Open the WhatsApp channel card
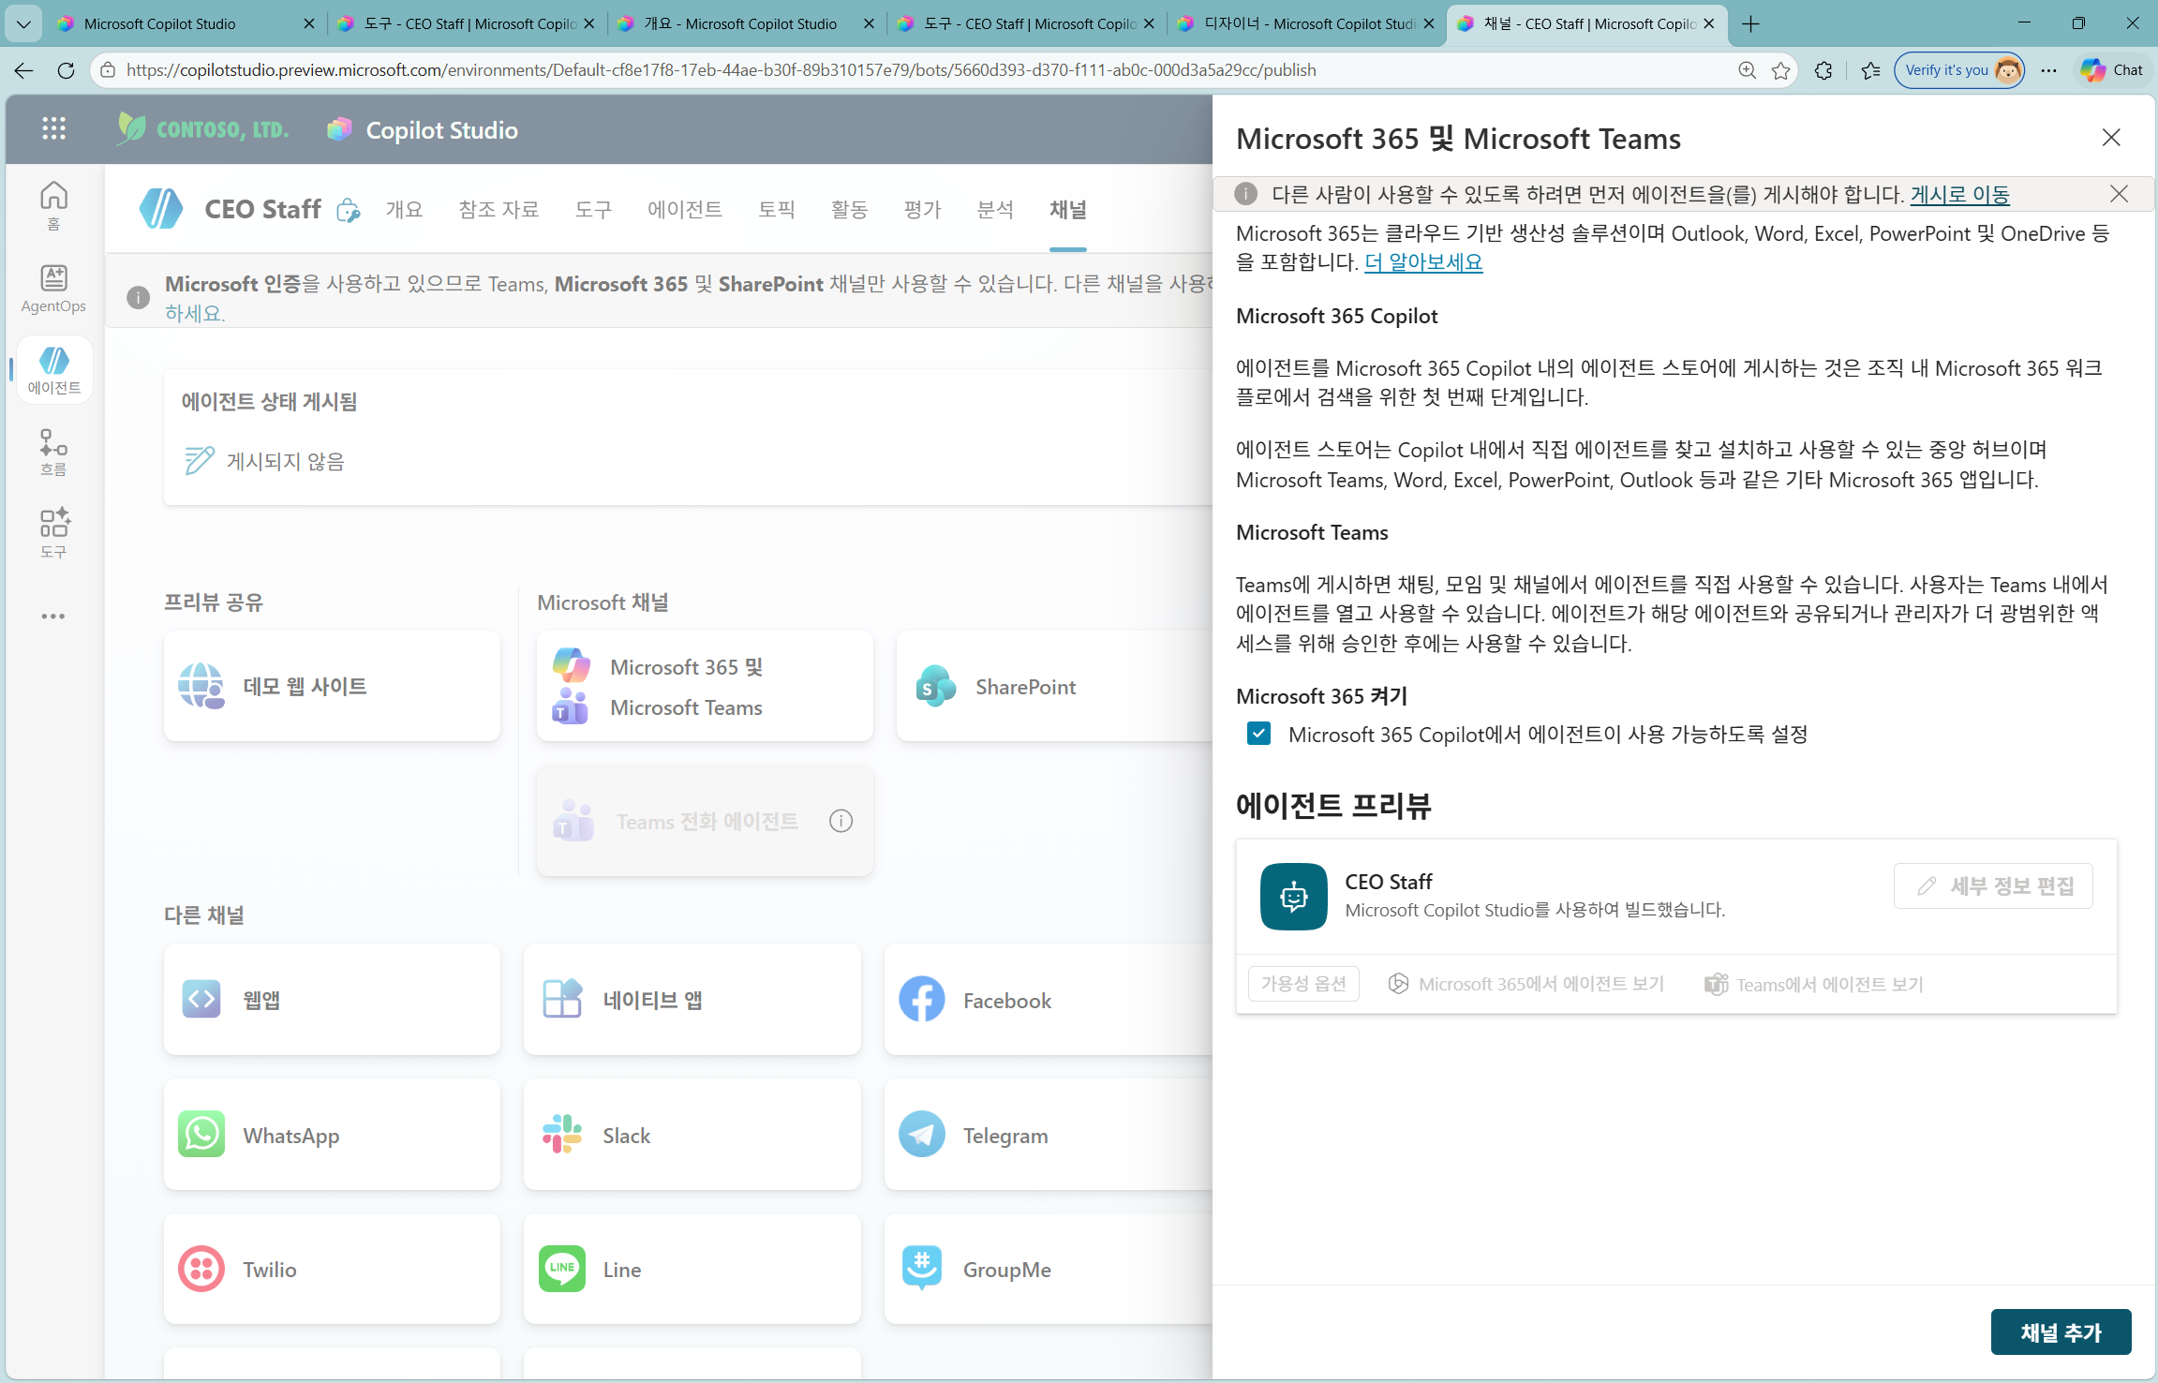Screen dimensions: 2158x1383 332,1134
